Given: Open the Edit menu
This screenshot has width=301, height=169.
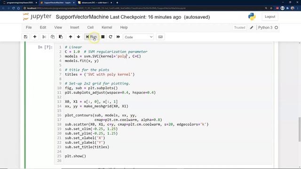Looking at the screenshot, I should click(x=43, y=27).
